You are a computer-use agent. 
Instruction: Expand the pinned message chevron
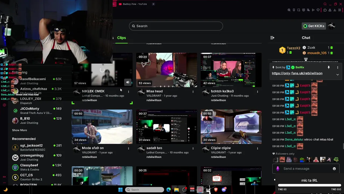(338, 75)
